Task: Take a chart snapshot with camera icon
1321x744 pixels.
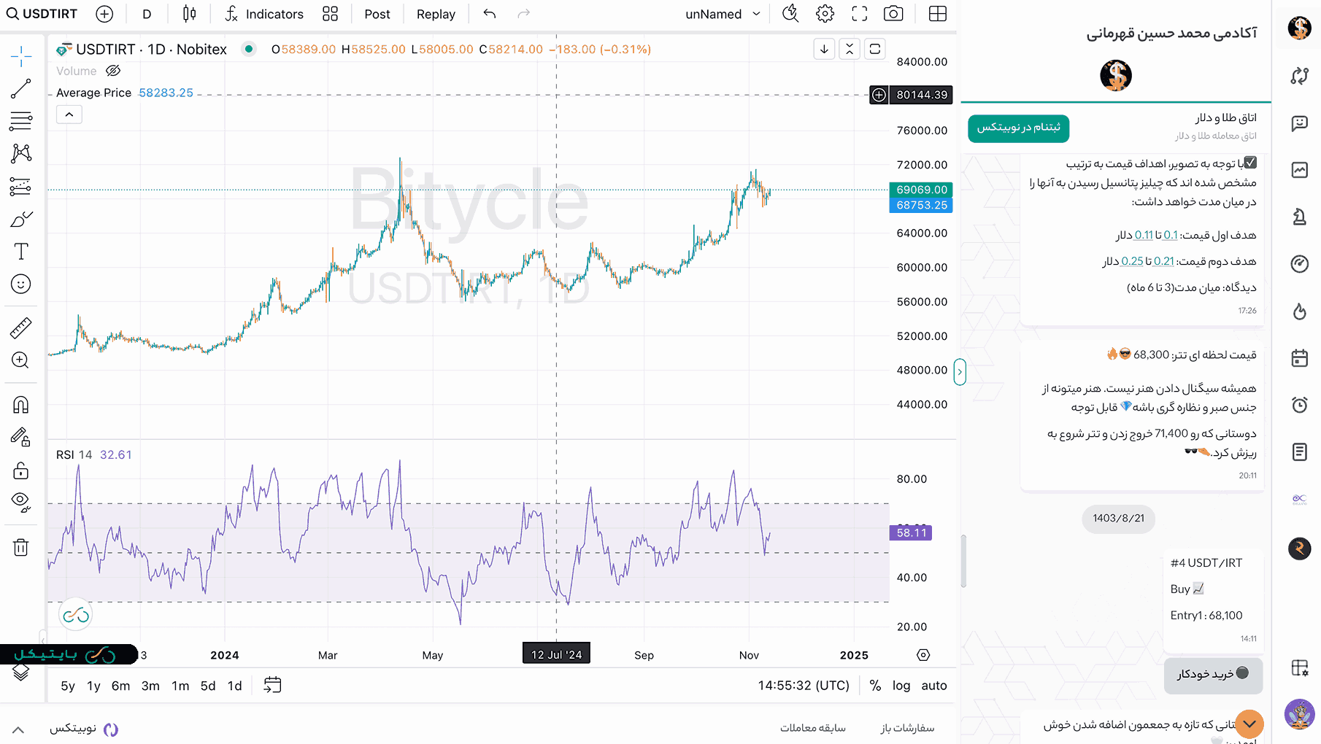Action: (893, 14)
